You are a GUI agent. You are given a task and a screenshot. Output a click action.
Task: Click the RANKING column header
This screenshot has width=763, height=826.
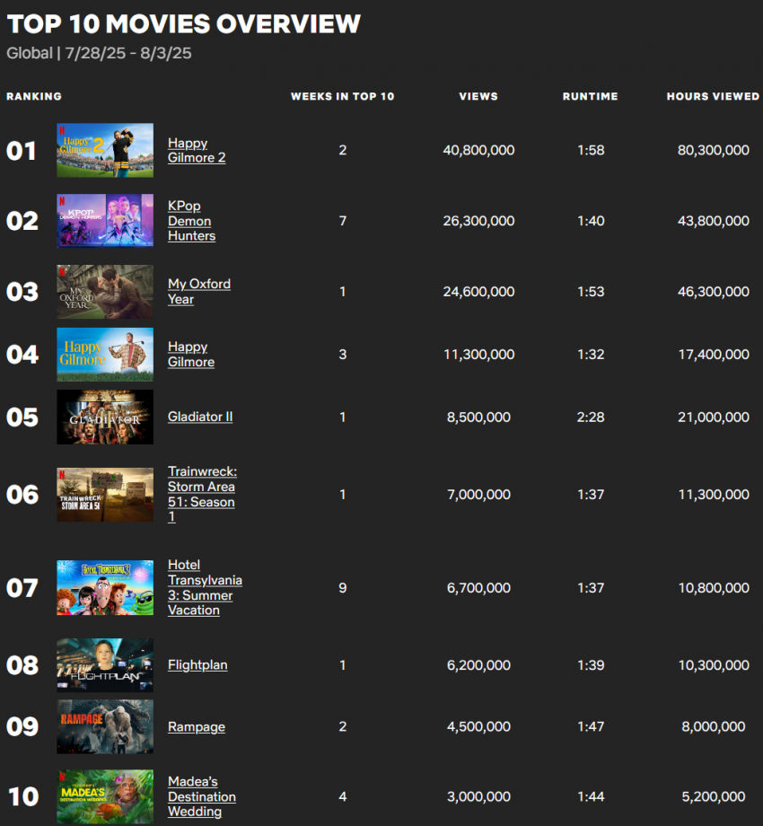click(x=34, y=96)
